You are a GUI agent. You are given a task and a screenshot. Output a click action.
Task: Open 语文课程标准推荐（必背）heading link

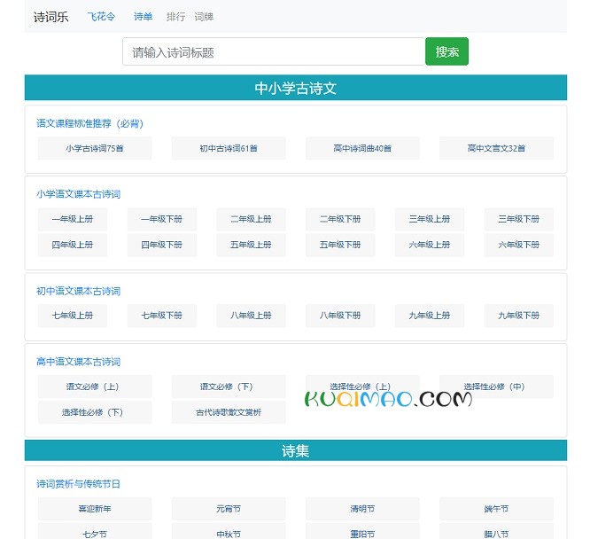coord(90,123)
